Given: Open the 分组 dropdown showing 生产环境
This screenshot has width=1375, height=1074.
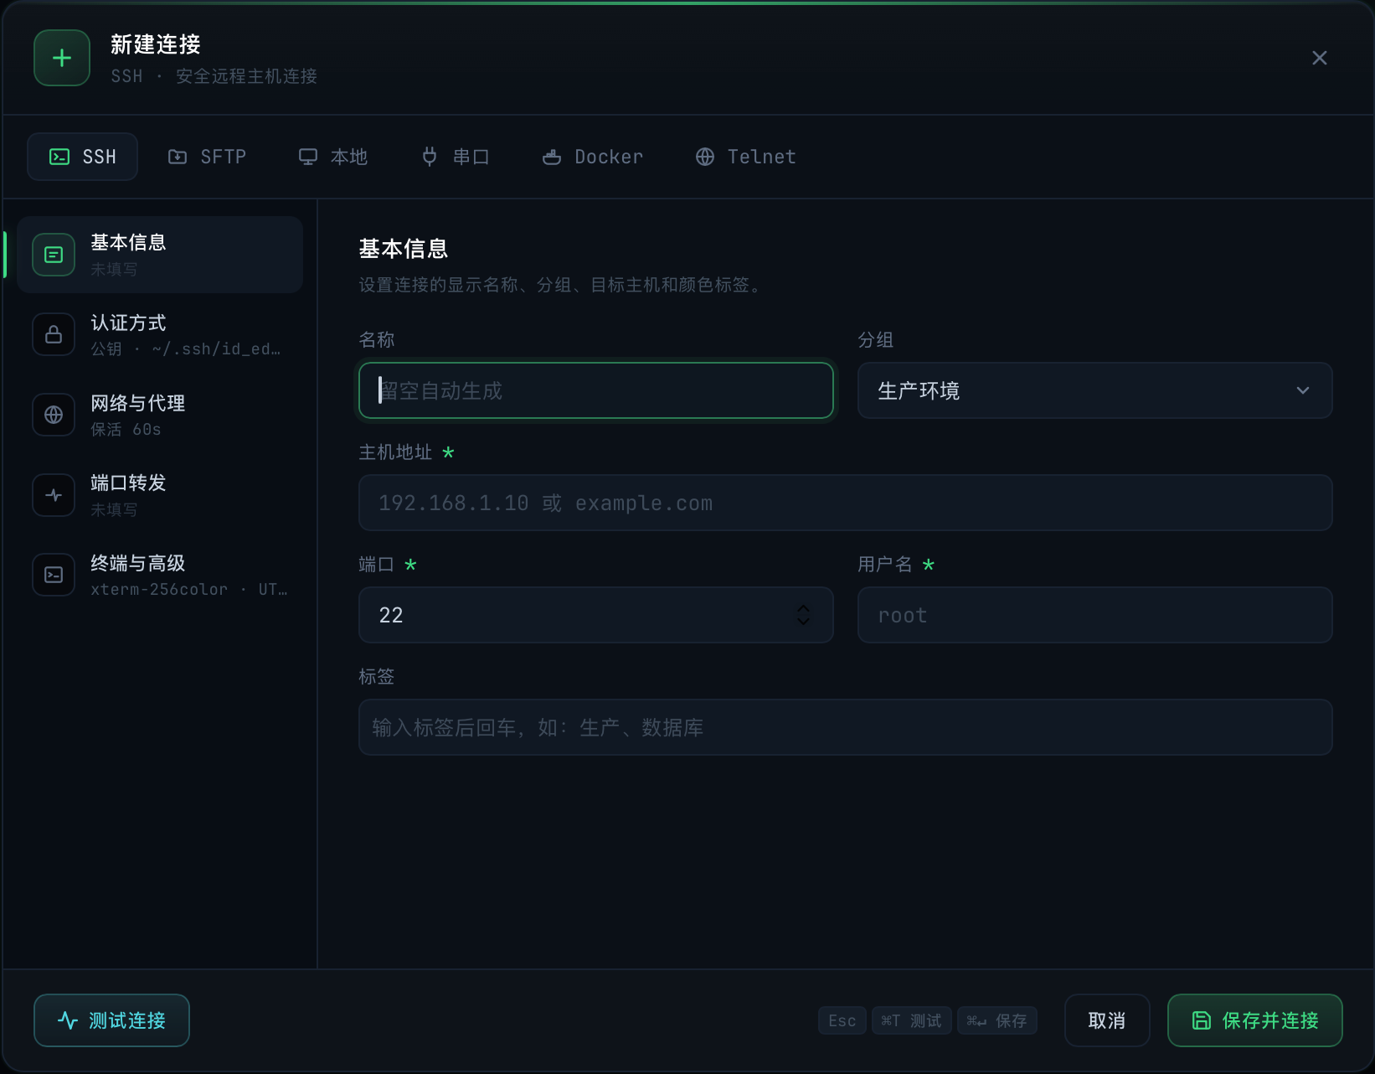Looking at the screenshot, I should pos(1095,390).
